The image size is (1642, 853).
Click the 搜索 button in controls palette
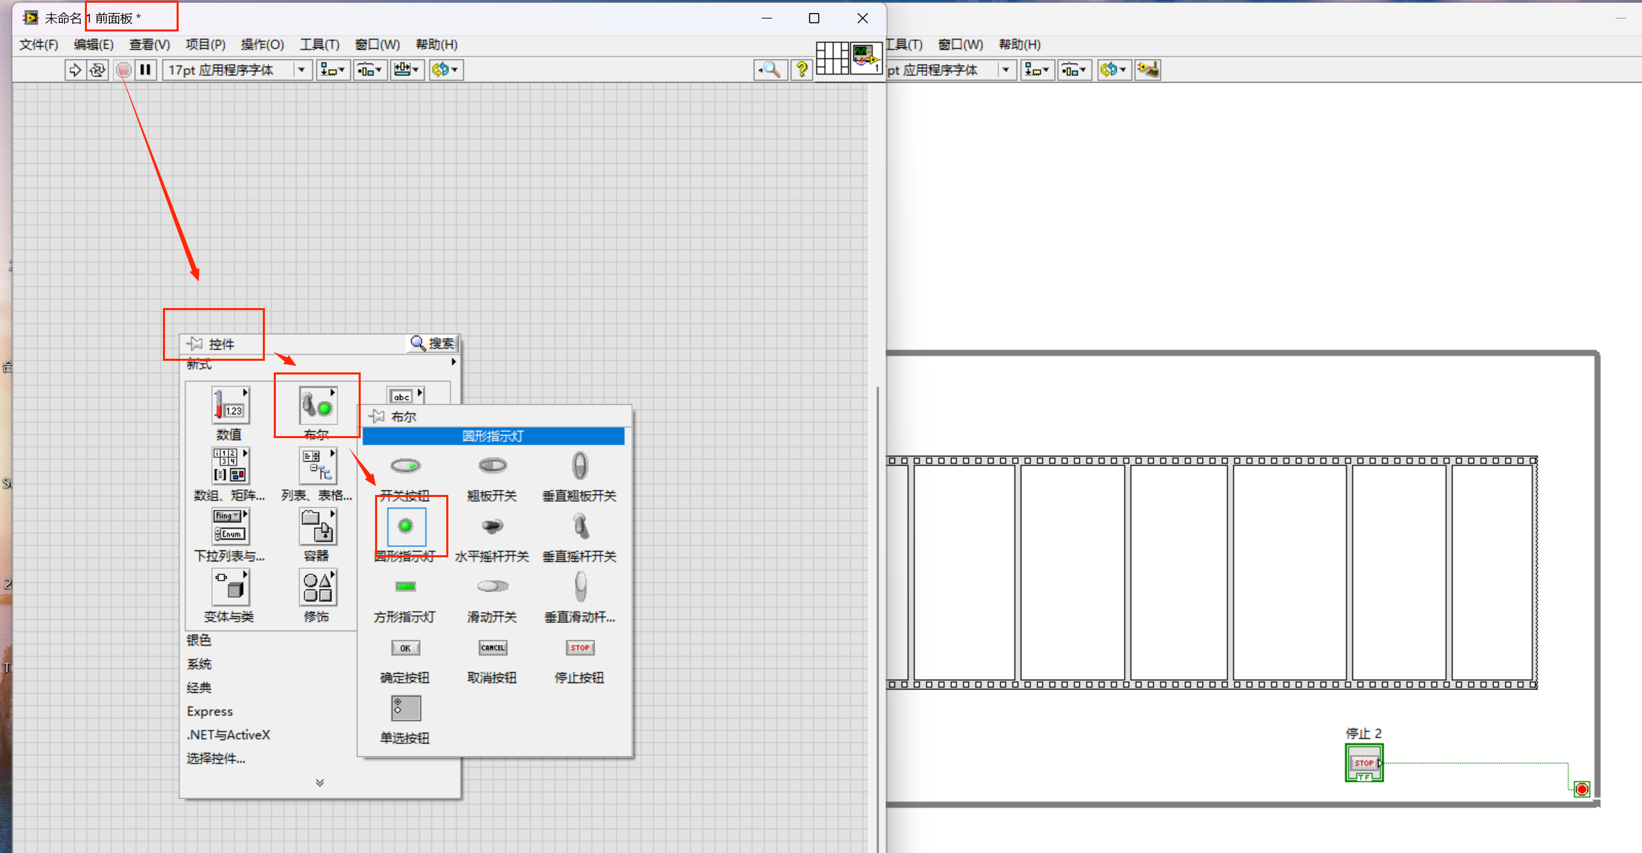pos(433,343)
